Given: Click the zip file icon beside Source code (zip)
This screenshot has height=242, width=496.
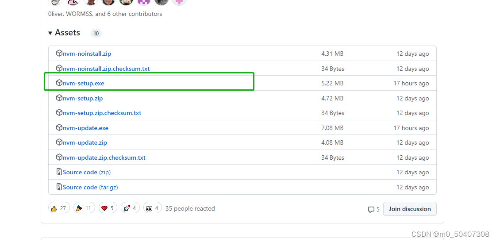Looking at the screenshot, I should (59, 172).
